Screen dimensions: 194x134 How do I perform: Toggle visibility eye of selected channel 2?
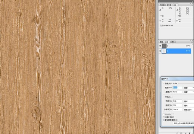tap(160, 51)
